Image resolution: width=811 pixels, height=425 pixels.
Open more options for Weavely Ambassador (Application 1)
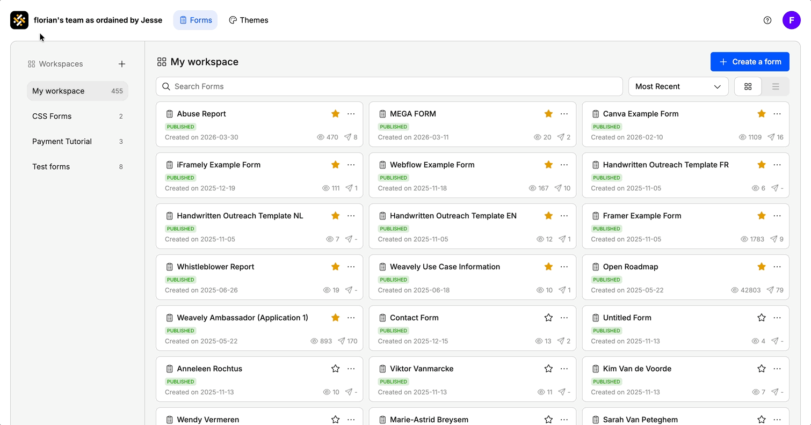coord(351,318)
